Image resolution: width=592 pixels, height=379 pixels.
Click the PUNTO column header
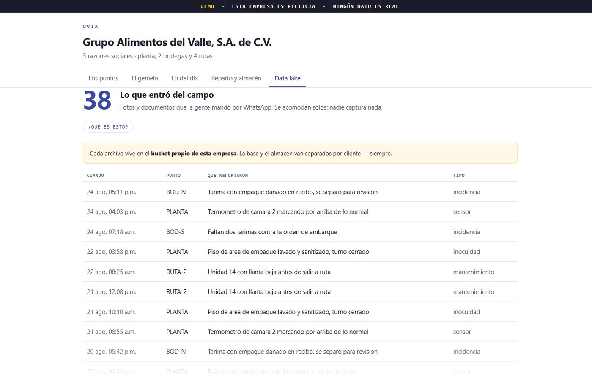tap(173, 176)
